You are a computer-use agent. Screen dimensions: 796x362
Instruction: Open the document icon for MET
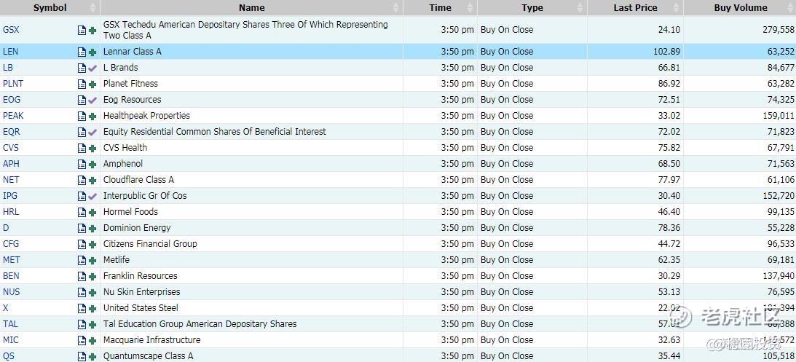pos(82,261)
